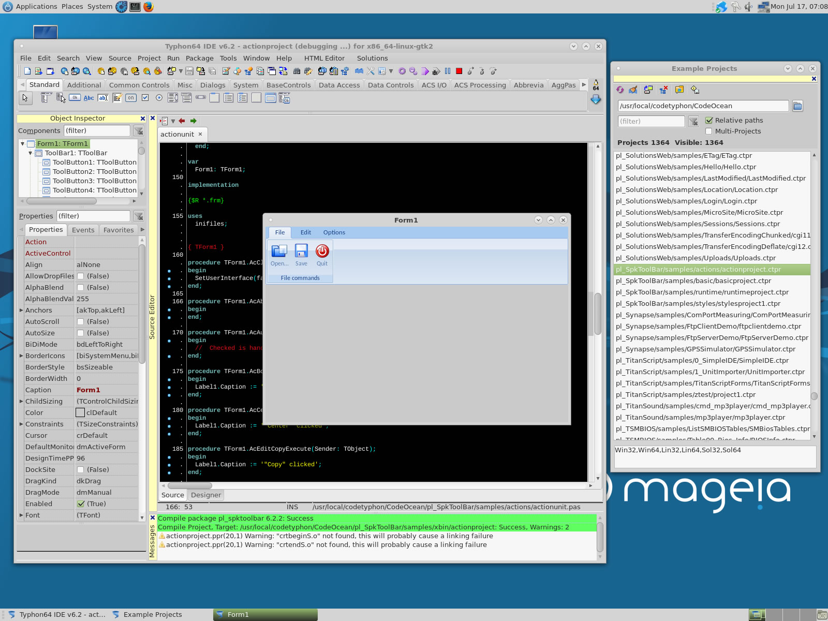
Task: Switch to the Designer tab
Action: (206, 495)
